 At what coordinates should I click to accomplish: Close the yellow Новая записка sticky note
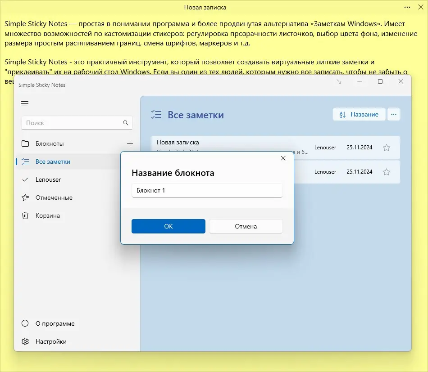pos(421,7)
